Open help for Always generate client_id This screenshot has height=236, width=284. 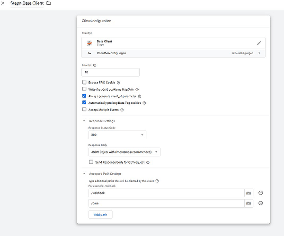coord(140,96)
